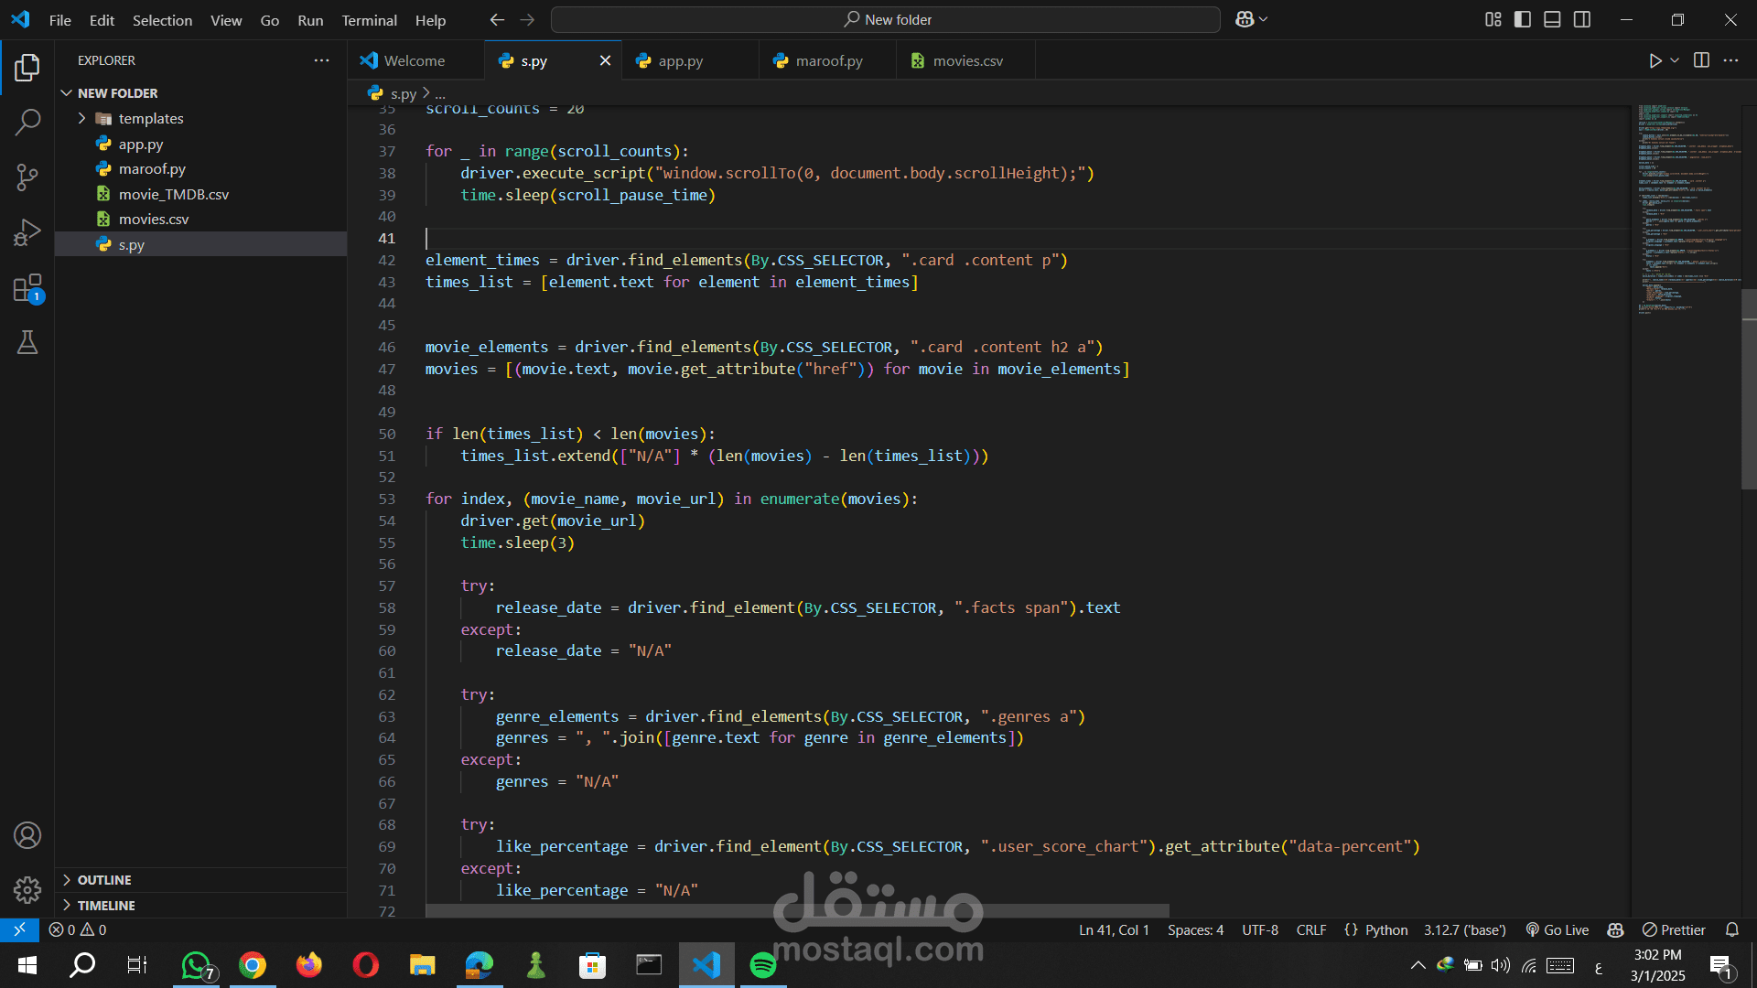Toggle the bottom Panel visibility
Viewport: 1757px width, 988px height.
coord(1552,19)
